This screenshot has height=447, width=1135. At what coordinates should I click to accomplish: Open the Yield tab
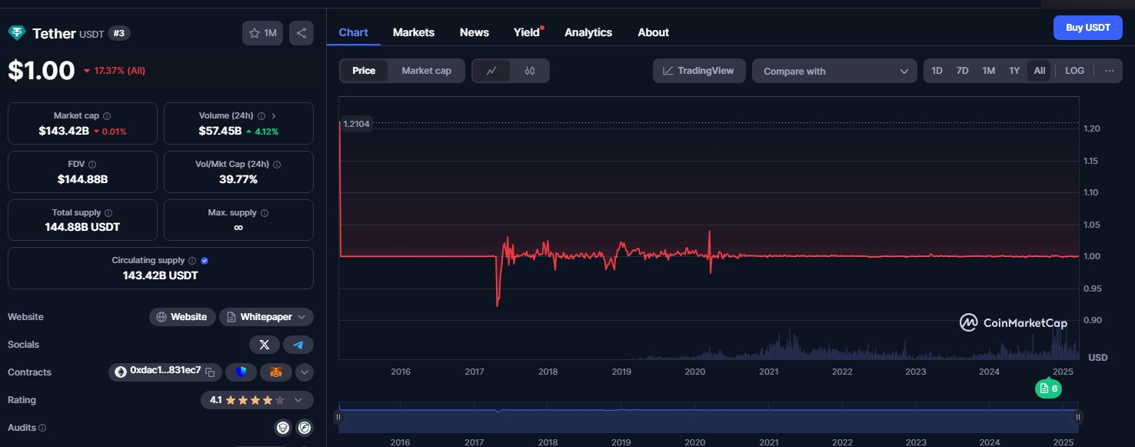[x=527, y=32]
